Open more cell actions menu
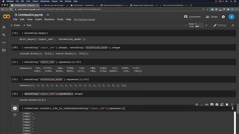 232,105
